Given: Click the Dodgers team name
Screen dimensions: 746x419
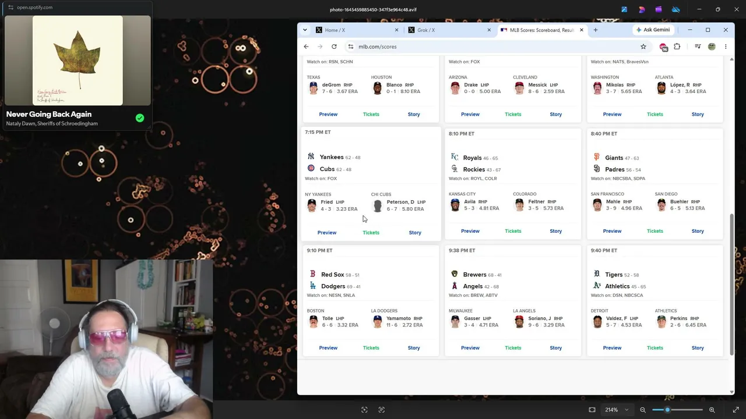Looking at the screenshot, I should coord(333,286).
